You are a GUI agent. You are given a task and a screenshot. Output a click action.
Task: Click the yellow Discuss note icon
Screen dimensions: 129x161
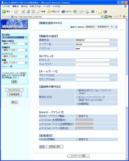100,12
